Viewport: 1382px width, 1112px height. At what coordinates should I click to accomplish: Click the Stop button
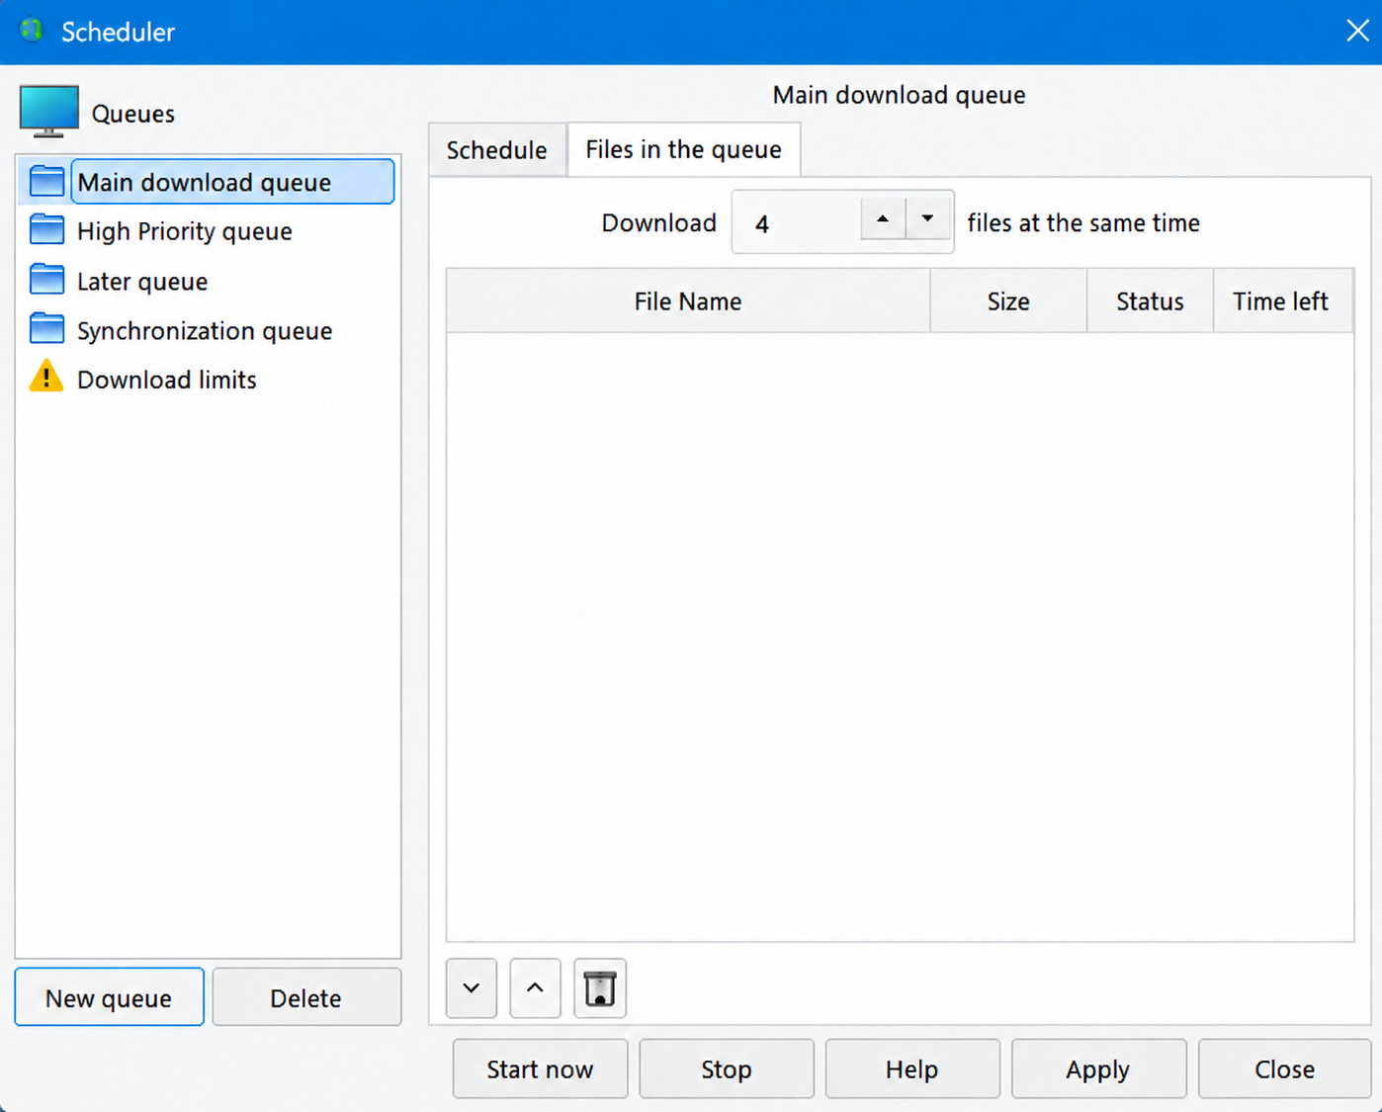pyautogui.click(x=727, y=1069)
